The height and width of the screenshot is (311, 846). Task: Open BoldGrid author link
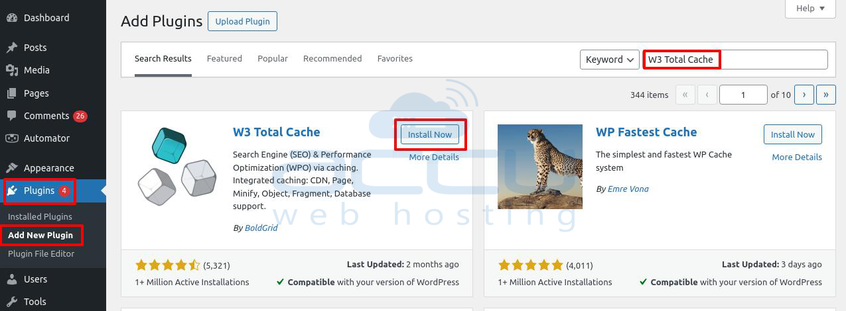[x=261, y=228]
